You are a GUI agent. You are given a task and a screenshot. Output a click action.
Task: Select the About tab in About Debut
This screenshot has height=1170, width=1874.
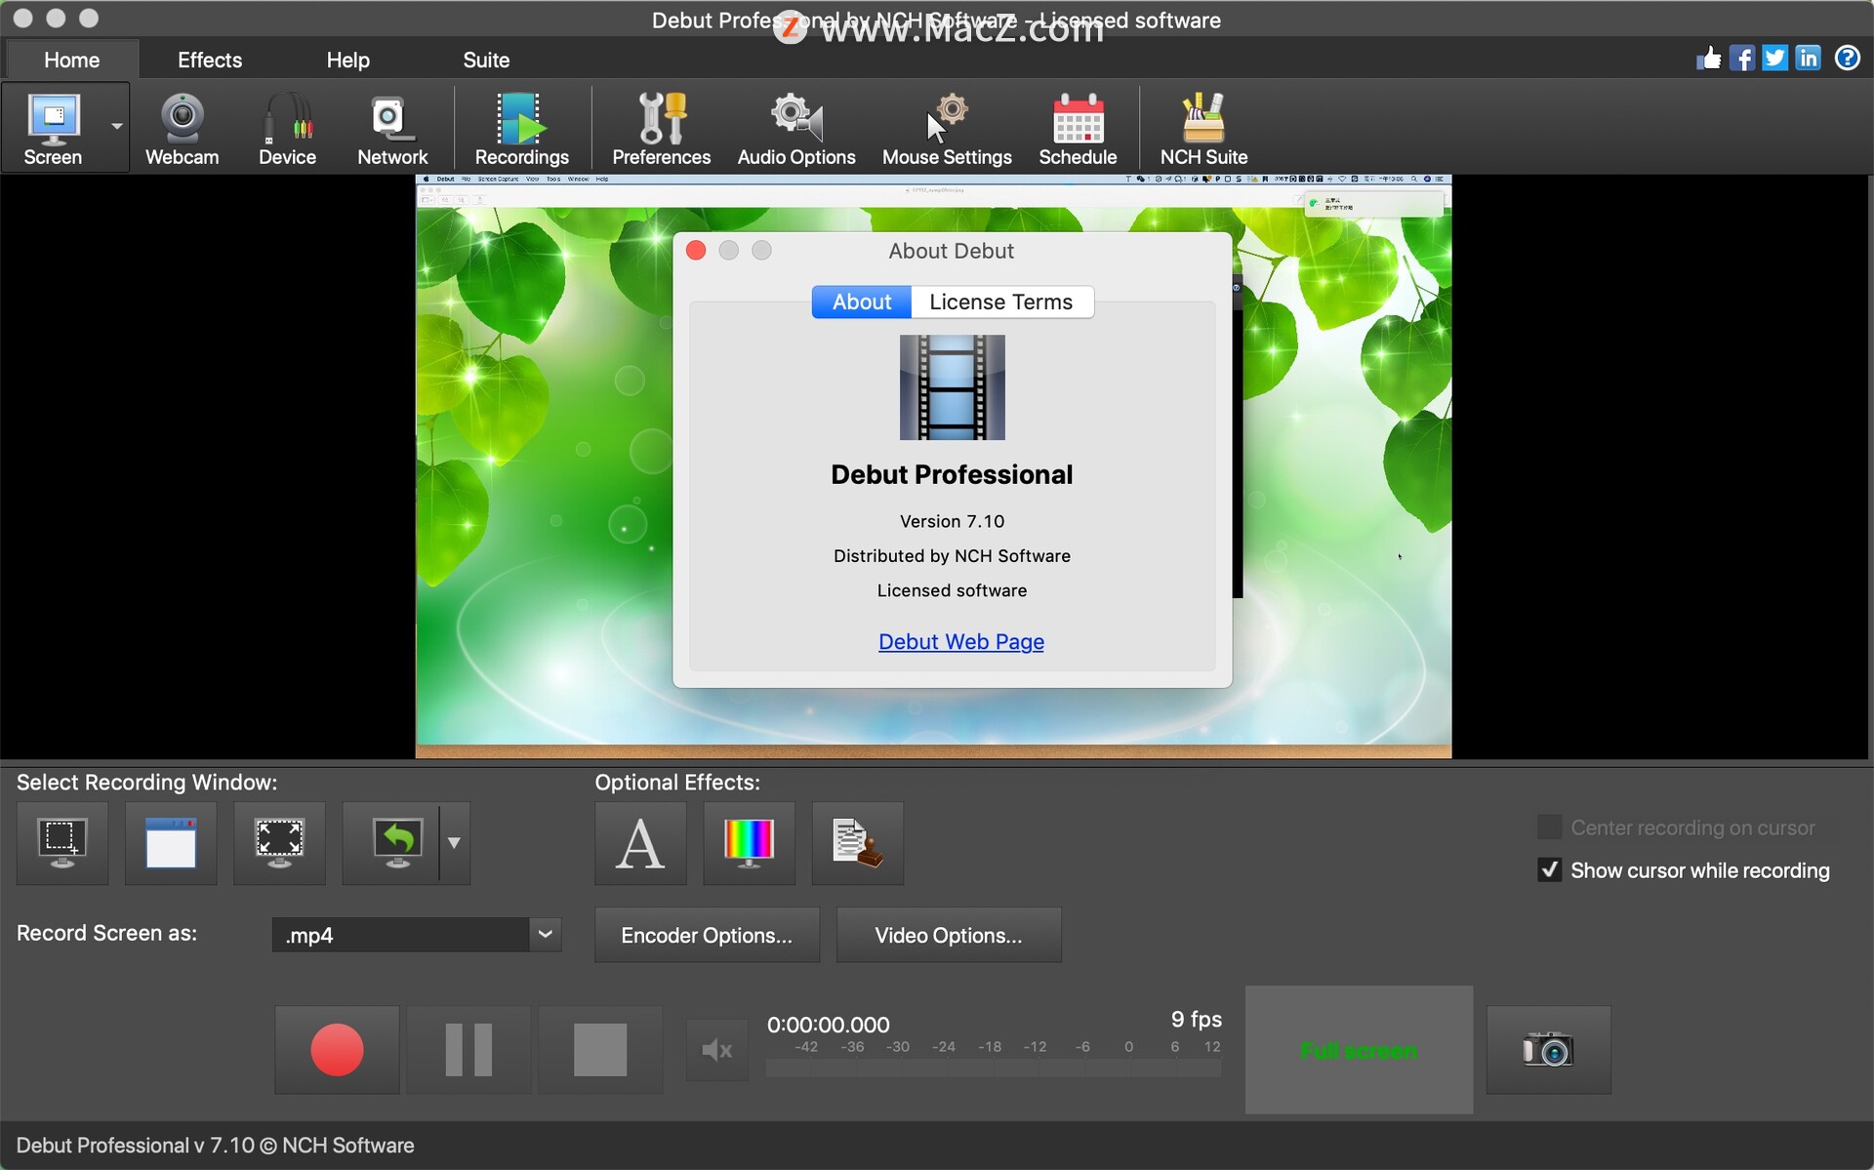(862, 302)
